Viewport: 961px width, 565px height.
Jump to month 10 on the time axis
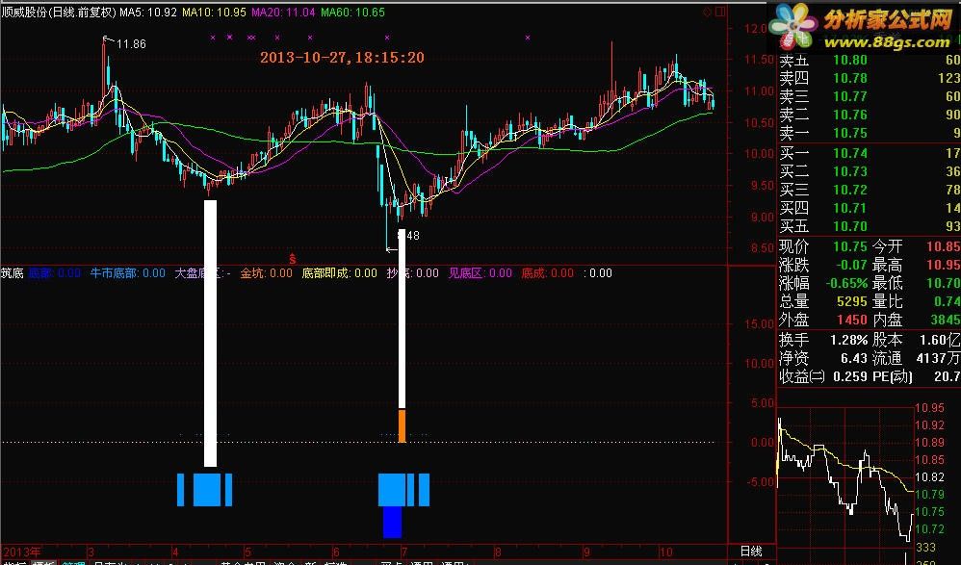666,552
